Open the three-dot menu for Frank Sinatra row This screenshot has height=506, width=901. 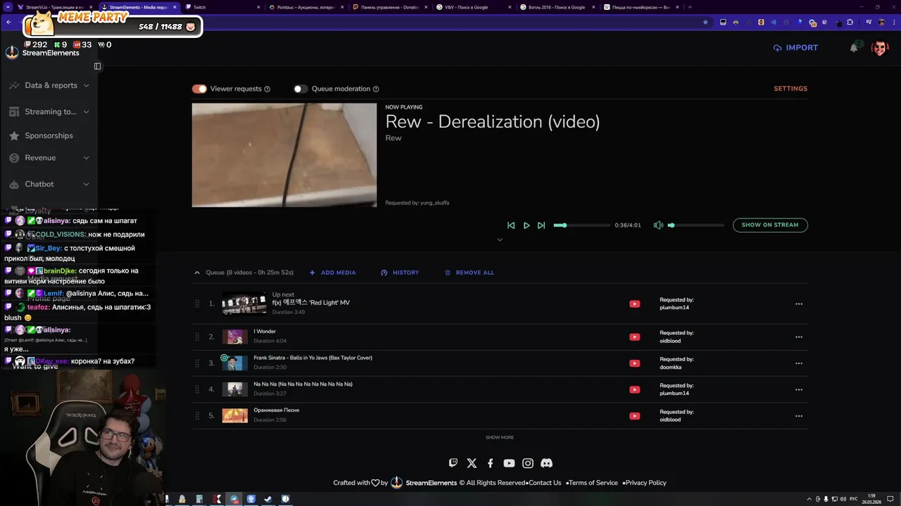[x=799, y=363]
